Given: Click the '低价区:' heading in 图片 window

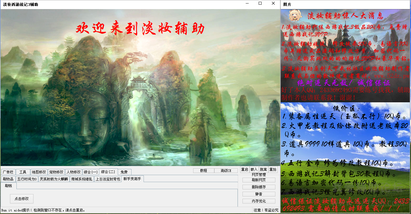Looking at the screenshot, I should pos(346,108).
